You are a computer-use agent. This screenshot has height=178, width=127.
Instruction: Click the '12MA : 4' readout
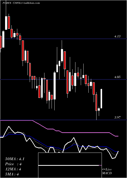(x=13, y=169)
